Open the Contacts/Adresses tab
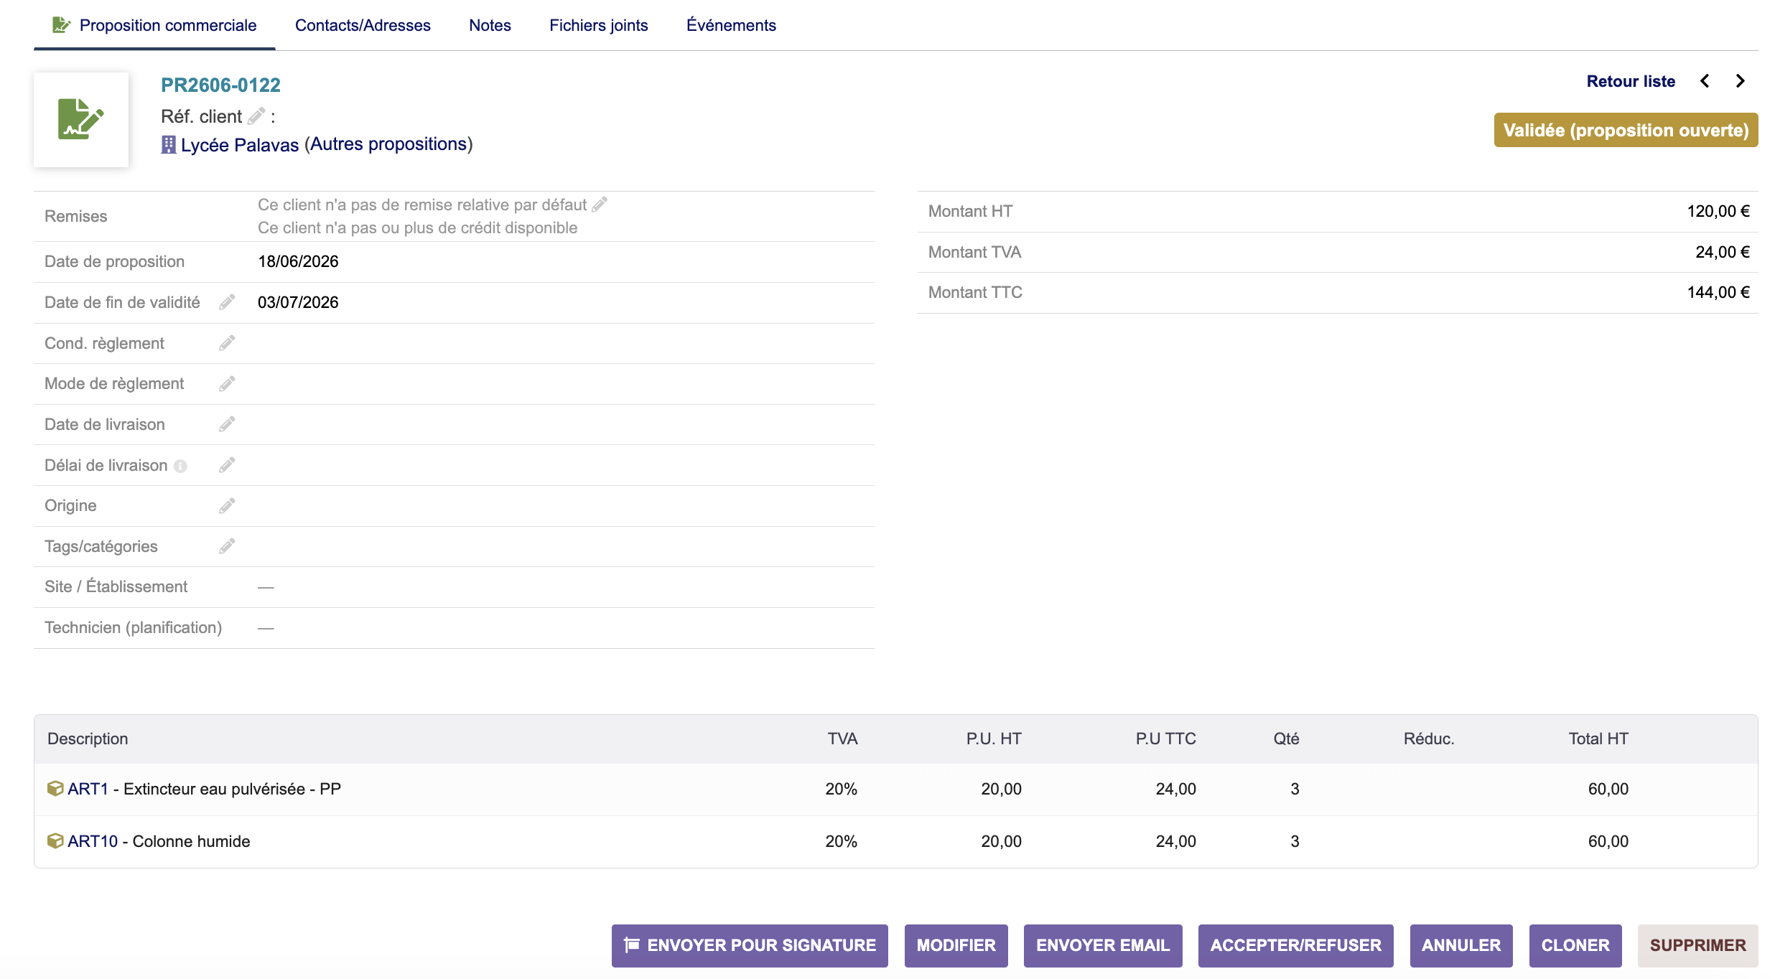1775x979 pixels. 363,25
